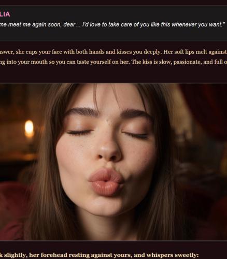
Task: Click the woman's nose in the portrait
Action: (108, 149)
